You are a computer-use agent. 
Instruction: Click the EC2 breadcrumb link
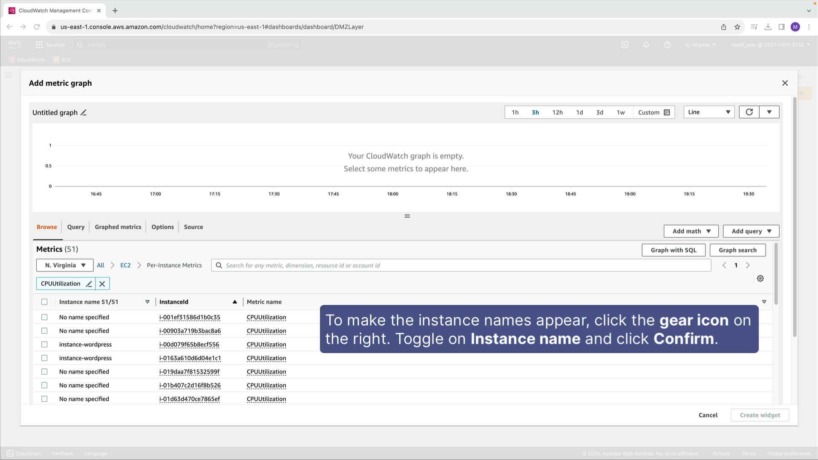(x=125, y=265)
